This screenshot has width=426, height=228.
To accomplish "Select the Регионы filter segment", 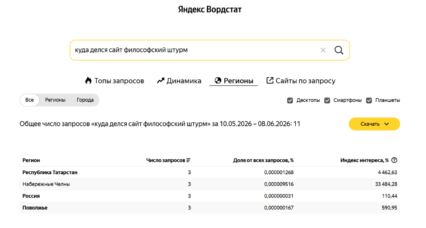I will coord(55,100).
